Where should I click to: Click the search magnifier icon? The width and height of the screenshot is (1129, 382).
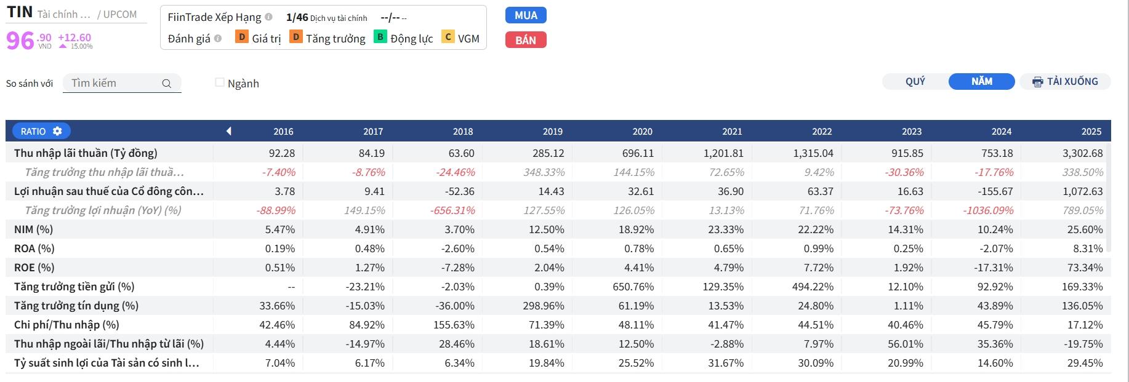pyautogui.click(x=166, y=84)
